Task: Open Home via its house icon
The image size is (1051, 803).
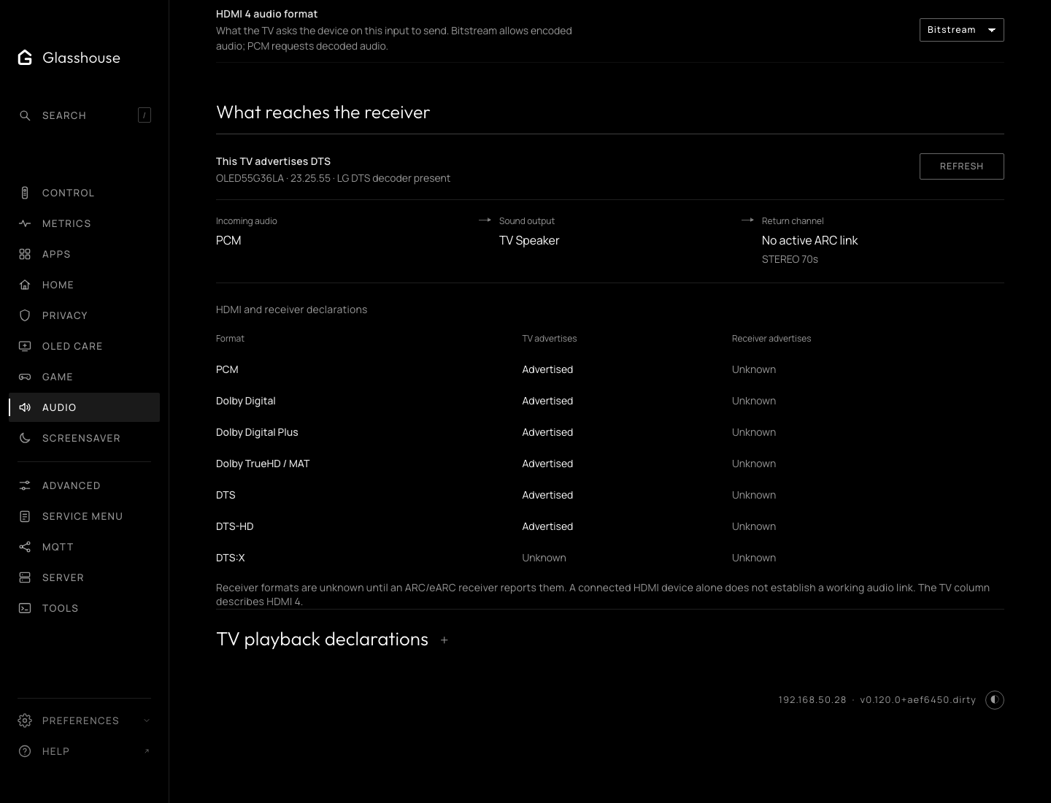Action: click(25, 285)
